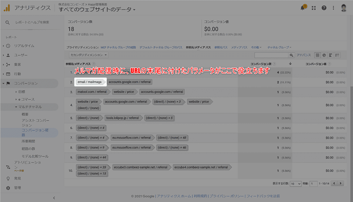Collapse the left sidebar chevron
This screenshot has height=202, width=353.
pos(54,198)
